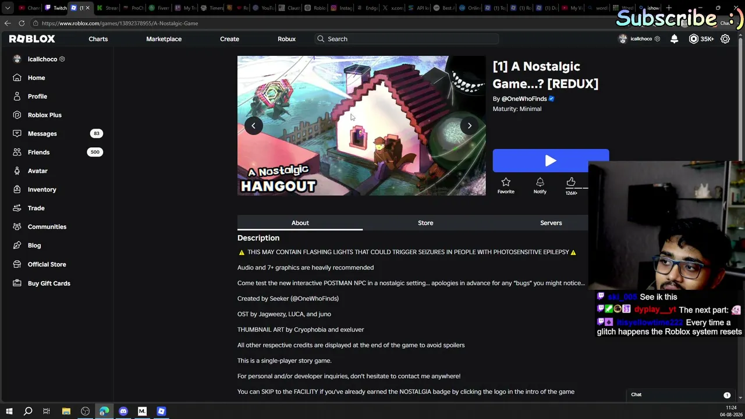
Task: Switch to the Servers tab
Action: tap(551, 223)
